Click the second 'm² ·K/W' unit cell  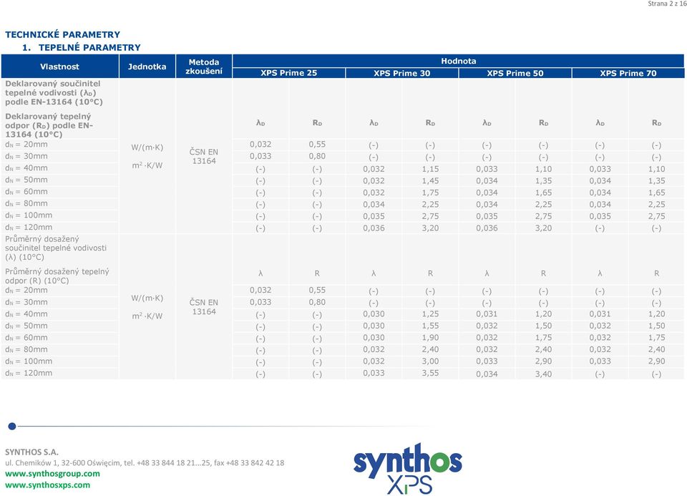click(x=147, y=316)
